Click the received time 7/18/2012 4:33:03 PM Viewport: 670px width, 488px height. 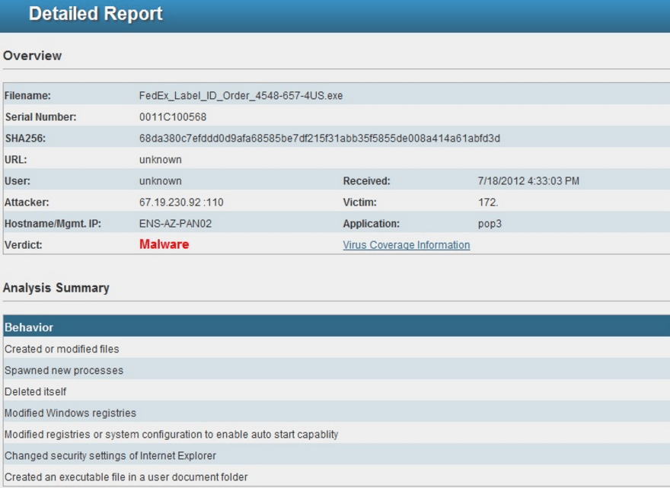click(x=528, y=181)
